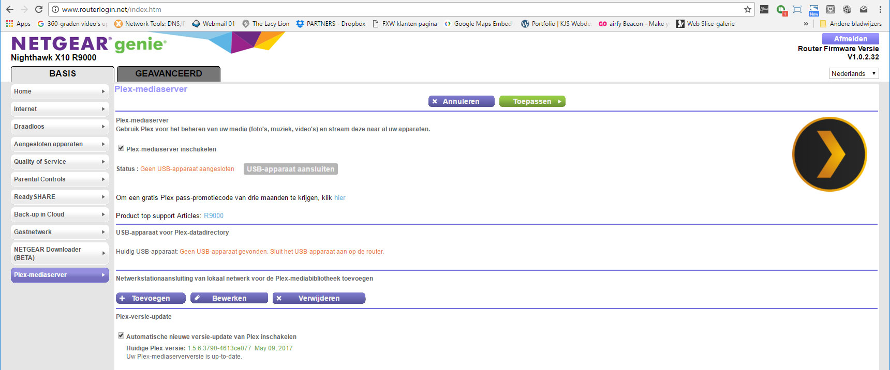Reload the router page
The height and width of the screenshot is (370, 890).
click(39, 9)
